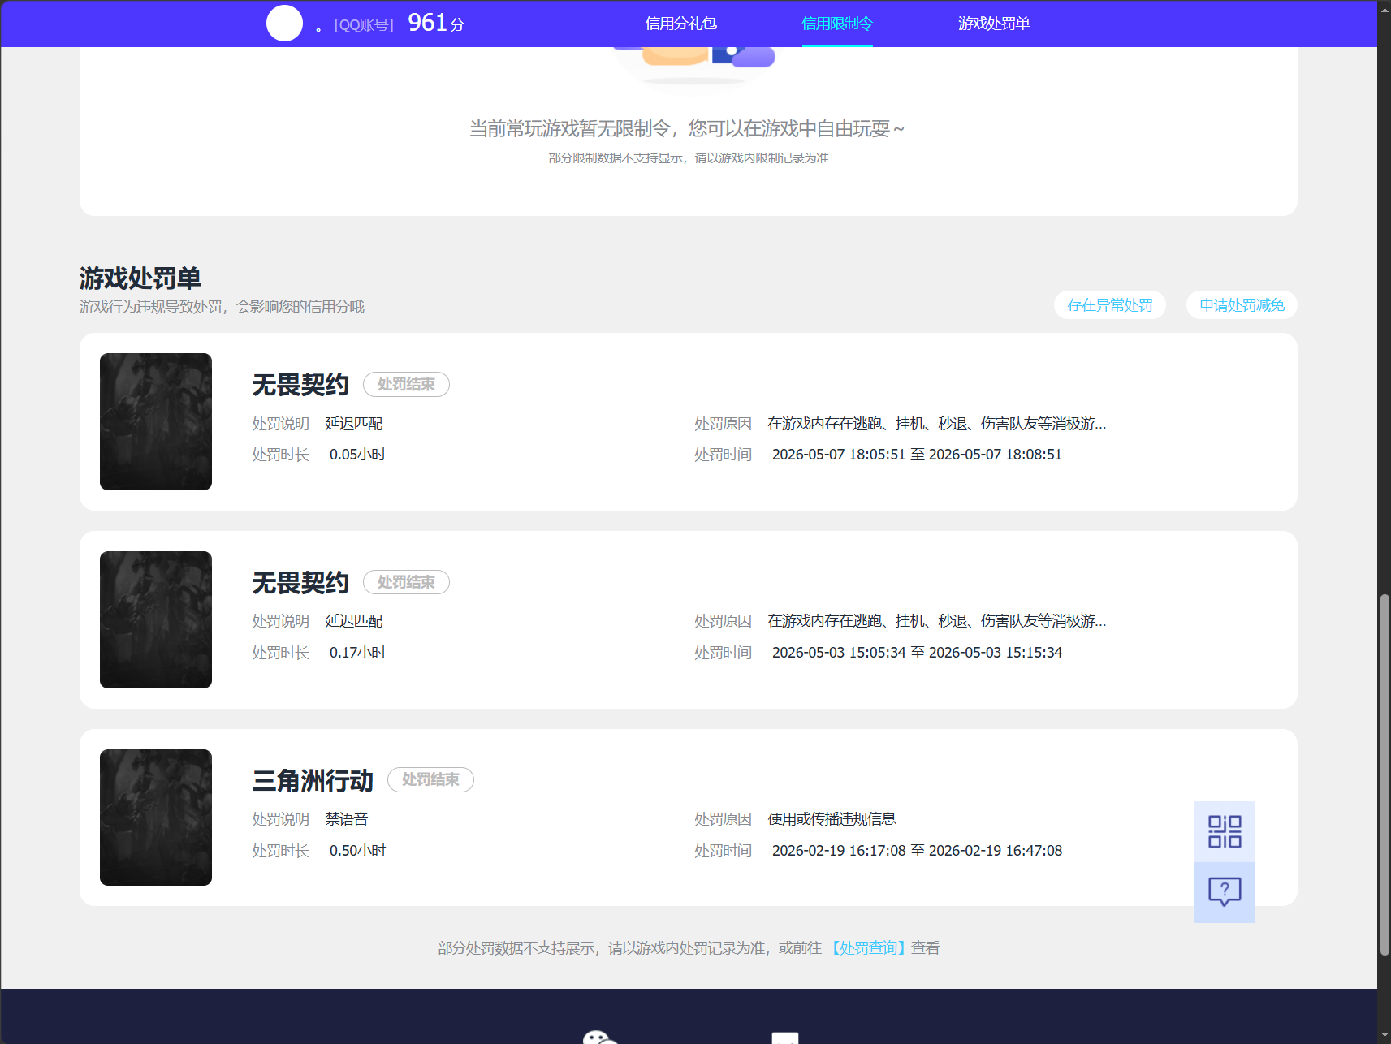The width and height of the screenshot is (1391, 1044).
Task: Click the [QQ账号] label
Action: (x=364, y=25)
